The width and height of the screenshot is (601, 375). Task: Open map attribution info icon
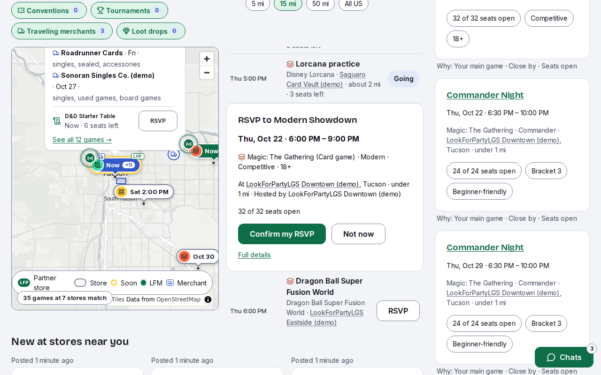pos(208,300)
